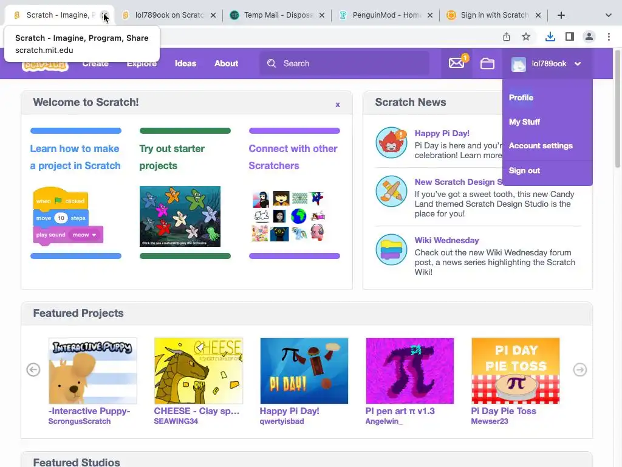Click the Scratch Design Studio news icon
Image resolution: width=622 pixels, height=467 pixels.
pyautogui.click(x=392, y=192)
